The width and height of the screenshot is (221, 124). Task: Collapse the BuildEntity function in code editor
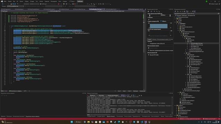point(10,26)
